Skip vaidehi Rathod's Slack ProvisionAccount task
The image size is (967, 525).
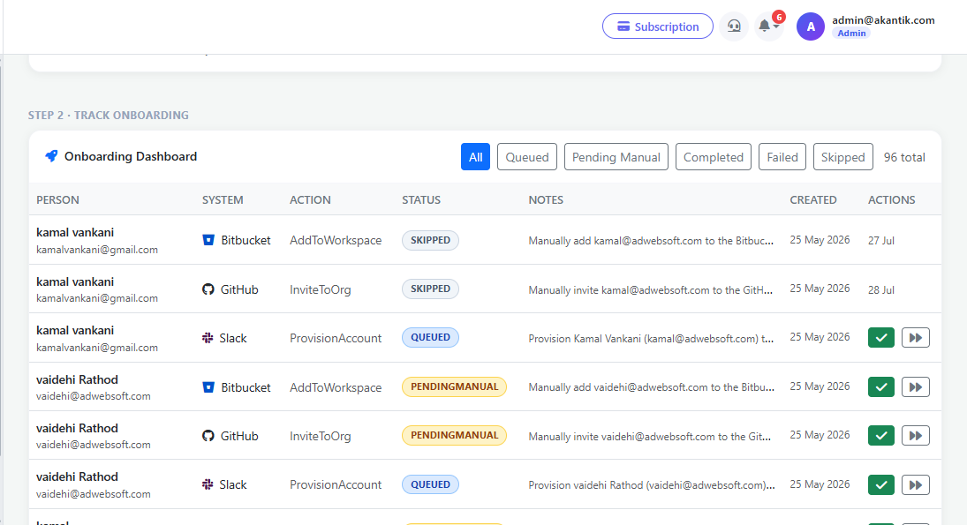(916, 485)
